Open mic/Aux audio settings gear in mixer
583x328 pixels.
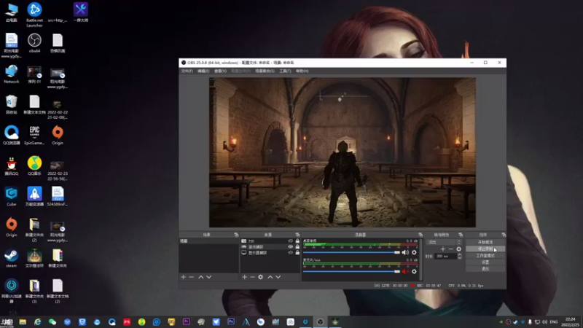pyautogui.click(x=414, y=271)
